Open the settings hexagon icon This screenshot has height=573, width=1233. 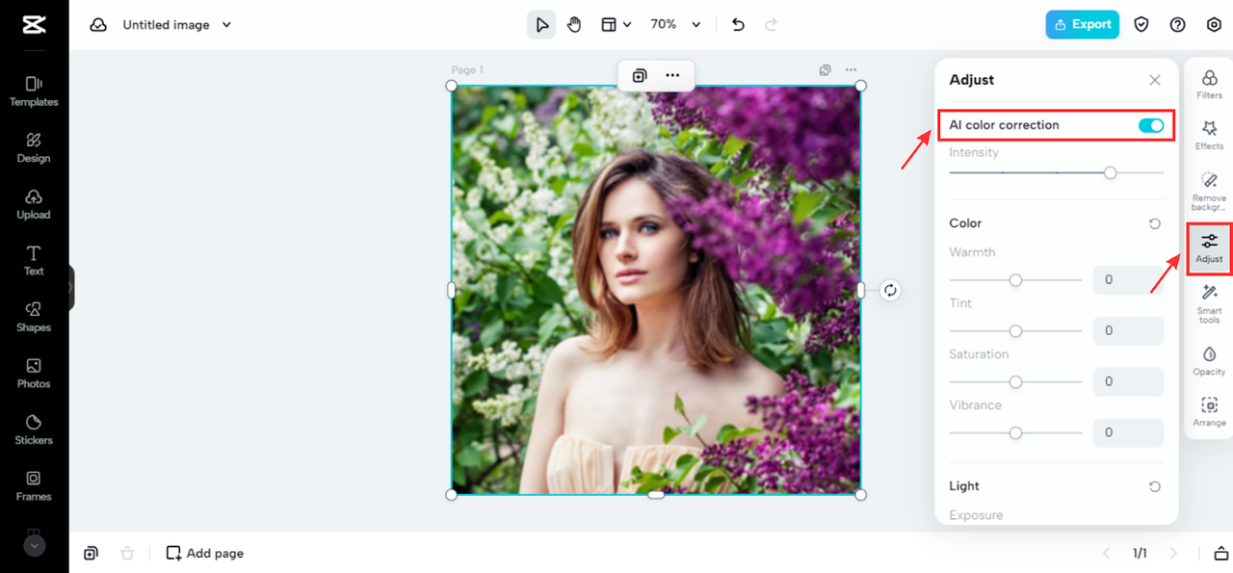click(1214, 25)
